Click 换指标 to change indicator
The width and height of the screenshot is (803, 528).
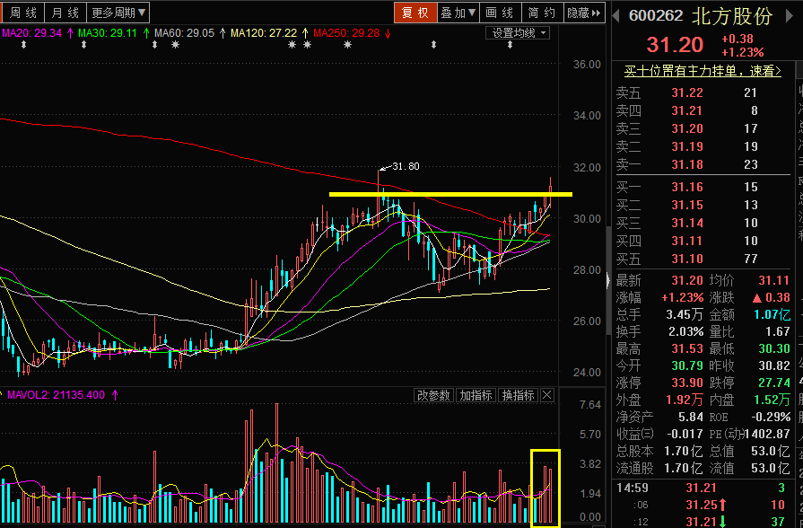coord(518,395)
